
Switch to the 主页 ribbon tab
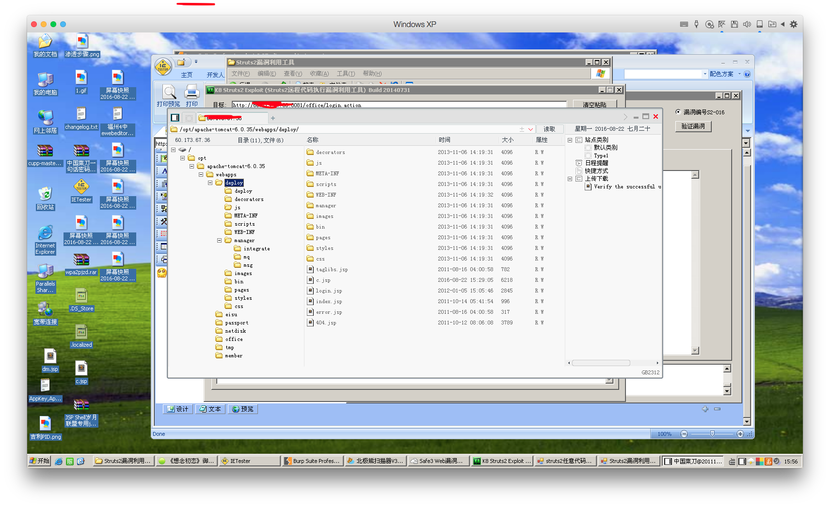tap(187, 75)
